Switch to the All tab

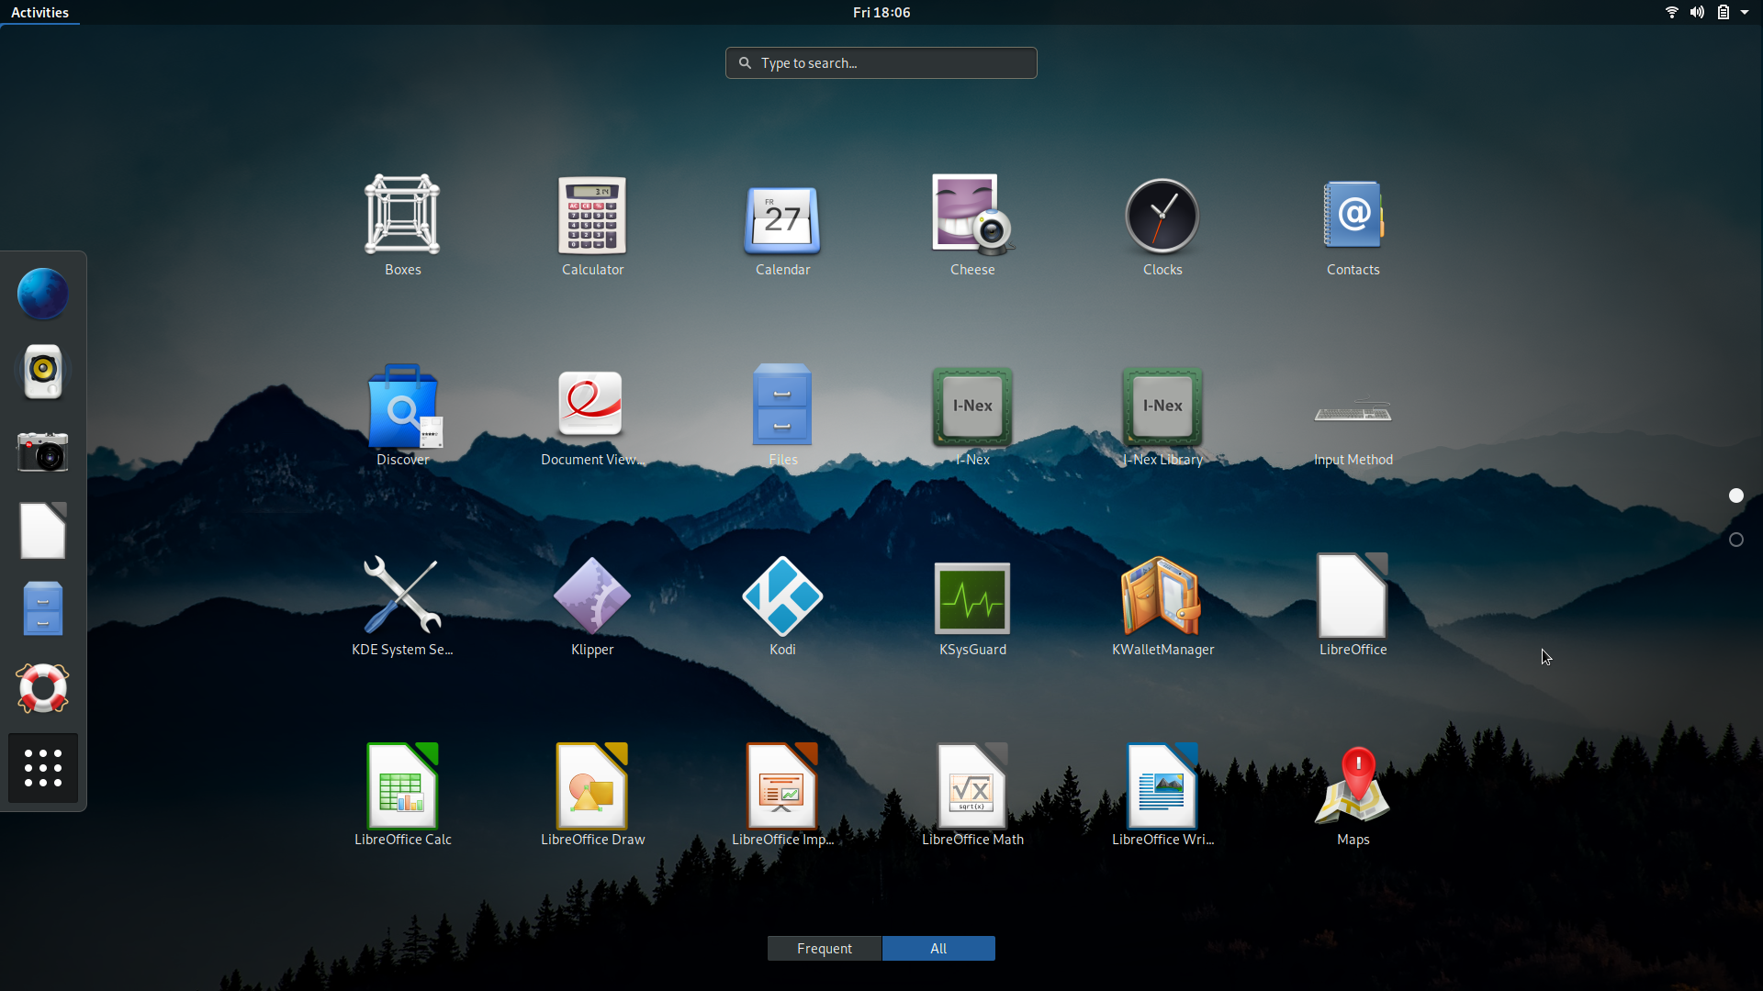[938, 948]
